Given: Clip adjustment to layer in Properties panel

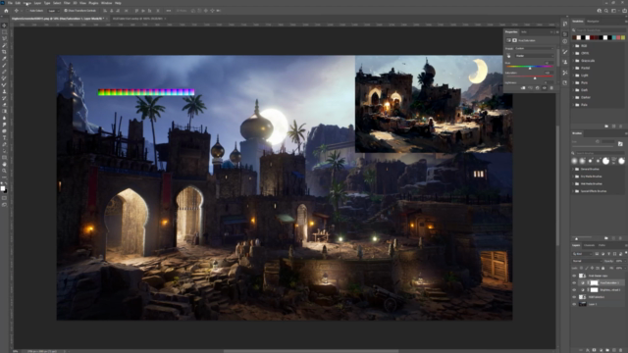Looking at the screenshot, I should [523, 88].
